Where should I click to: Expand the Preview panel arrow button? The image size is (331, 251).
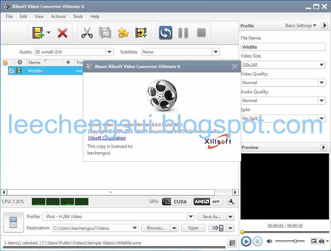(x=323, y=147)
